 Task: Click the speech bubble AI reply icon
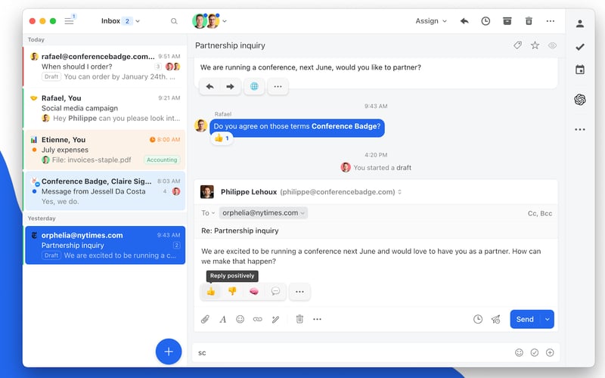pyautogui.click(x=275, y=292)
